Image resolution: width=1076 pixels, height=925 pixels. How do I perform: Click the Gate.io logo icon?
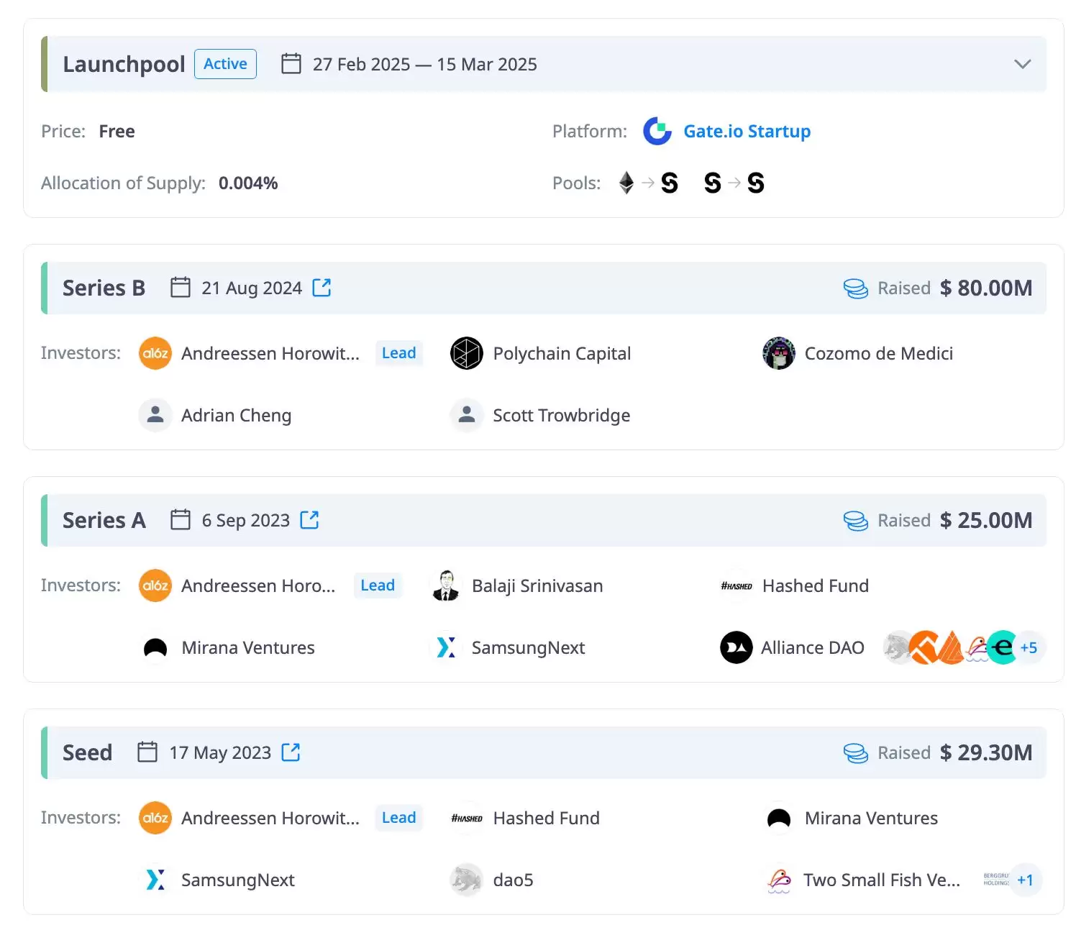[657, 132]
